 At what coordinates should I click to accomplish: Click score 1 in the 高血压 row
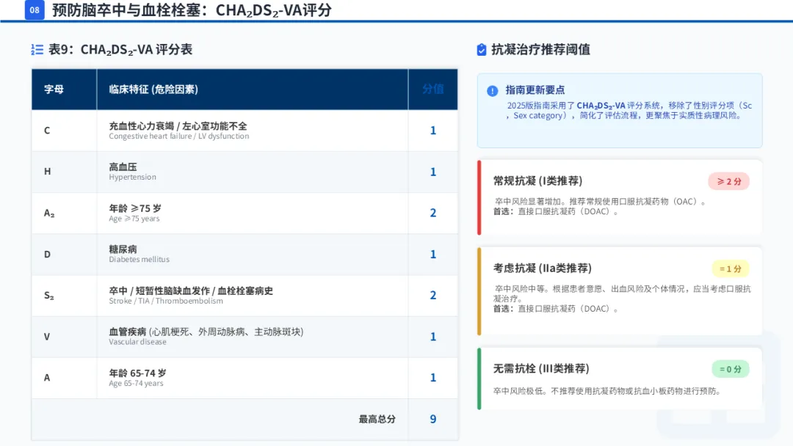pyautogui.click(x=433, y=172)
